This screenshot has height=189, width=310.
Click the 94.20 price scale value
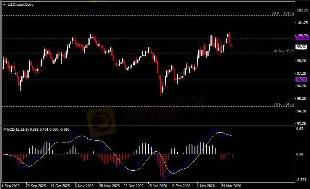[302, 111]
